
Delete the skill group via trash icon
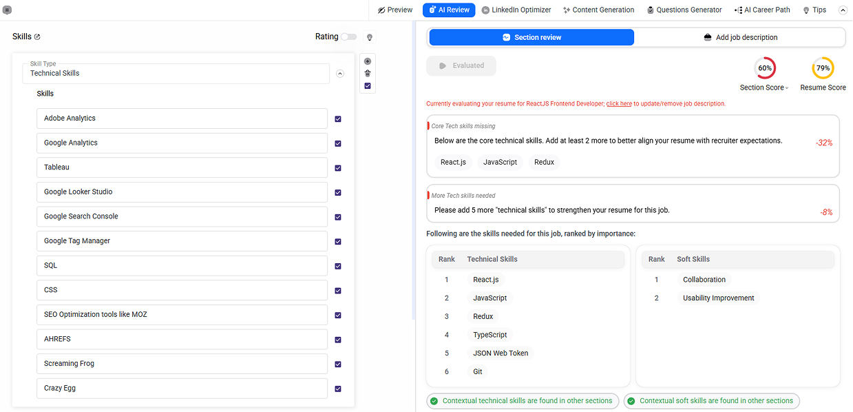click(368, 73)
